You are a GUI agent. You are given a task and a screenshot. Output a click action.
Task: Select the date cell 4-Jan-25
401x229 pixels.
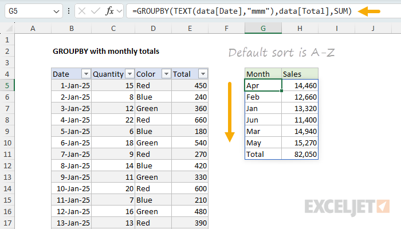pos(72,120)
